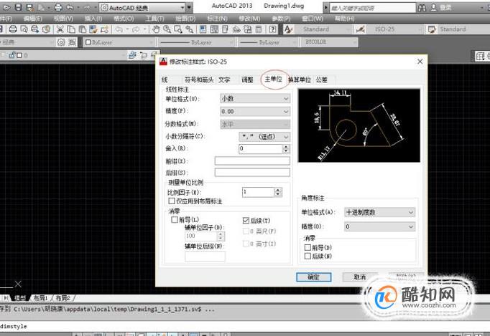Switch to the Symbols and Arrows tab
The width and height of the screenshot is (490, 336).
pyautogui.click(x=199, y=80)
